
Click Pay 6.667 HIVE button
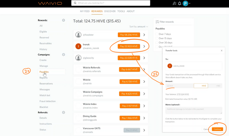[129, 69]
